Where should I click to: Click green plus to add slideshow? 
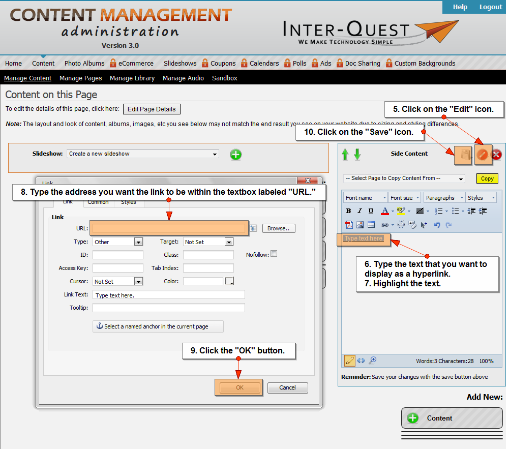point(235,154)
